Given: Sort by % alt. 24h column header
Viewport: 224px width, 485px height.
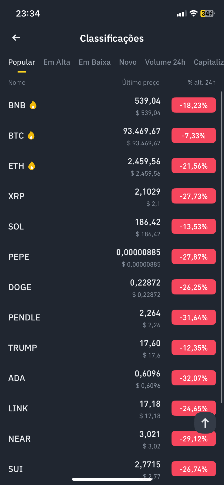Looking at the screenshot, I should [x=202, y=83].
